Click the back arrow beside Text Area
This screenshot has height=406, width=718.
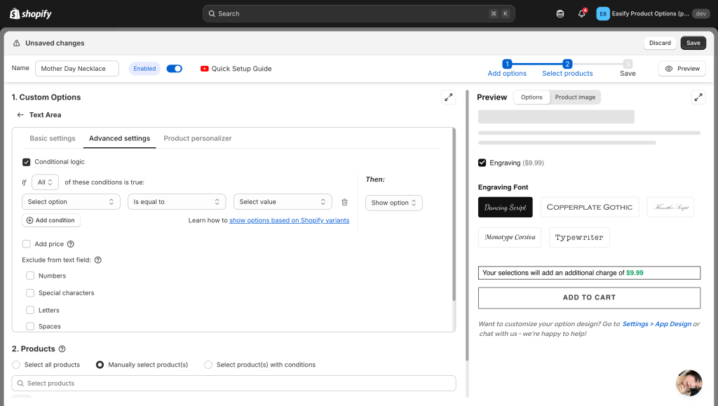coord(20,115)
